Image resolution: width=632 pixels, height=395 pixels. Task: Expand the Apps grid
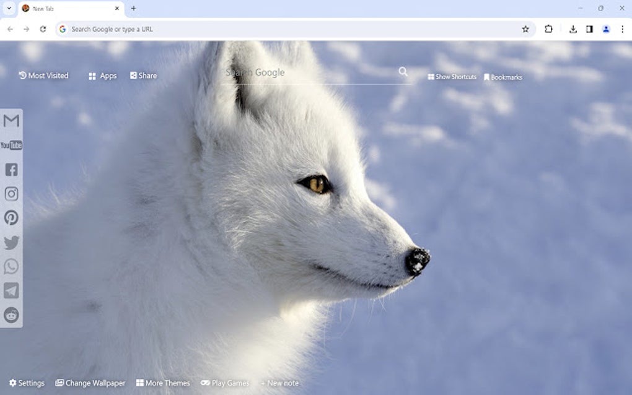pos(102,75)
